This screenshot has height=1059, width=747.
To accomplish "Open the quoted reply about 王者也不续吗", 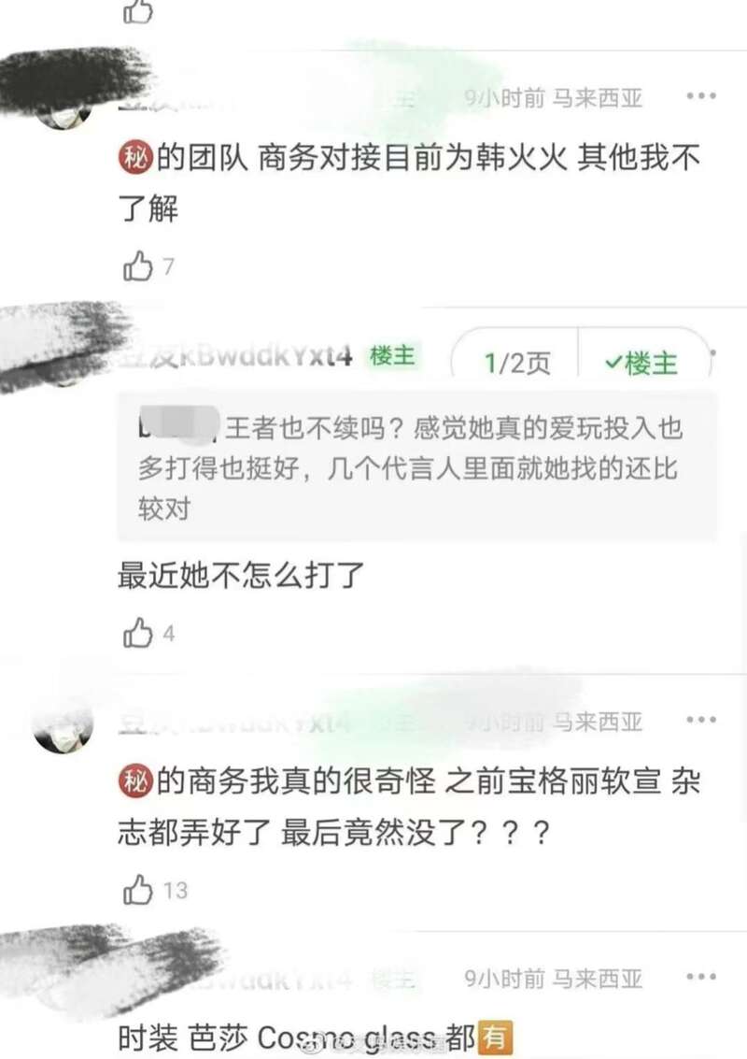I will coord(416,467).
